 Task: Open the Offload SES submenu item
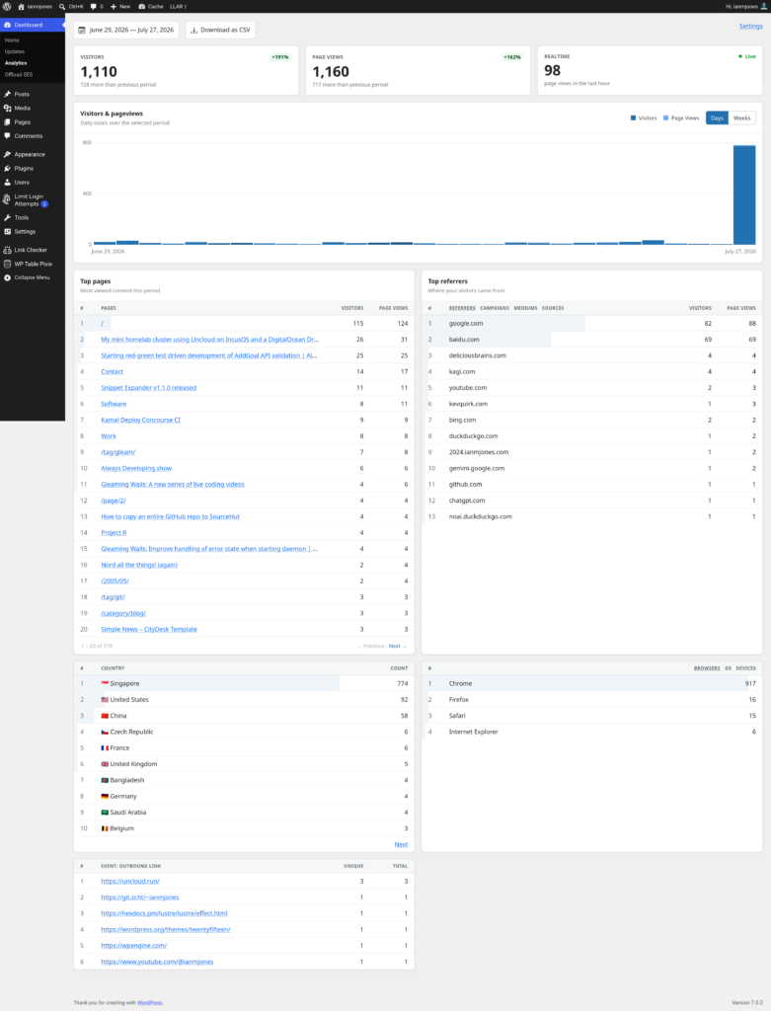(18, 75)
